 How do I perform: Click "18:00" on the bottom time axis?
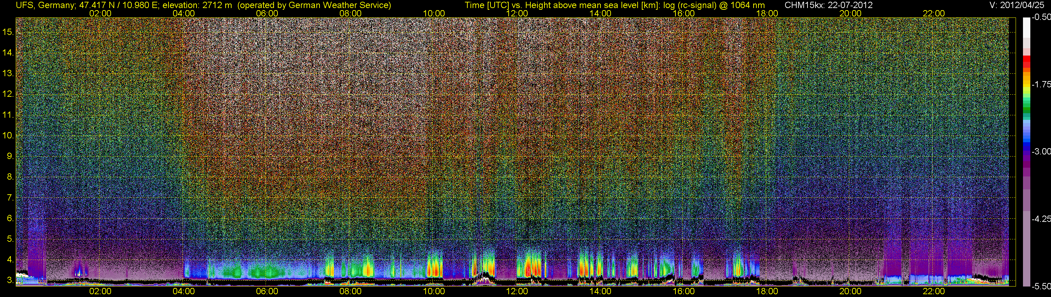click(767, 291)
